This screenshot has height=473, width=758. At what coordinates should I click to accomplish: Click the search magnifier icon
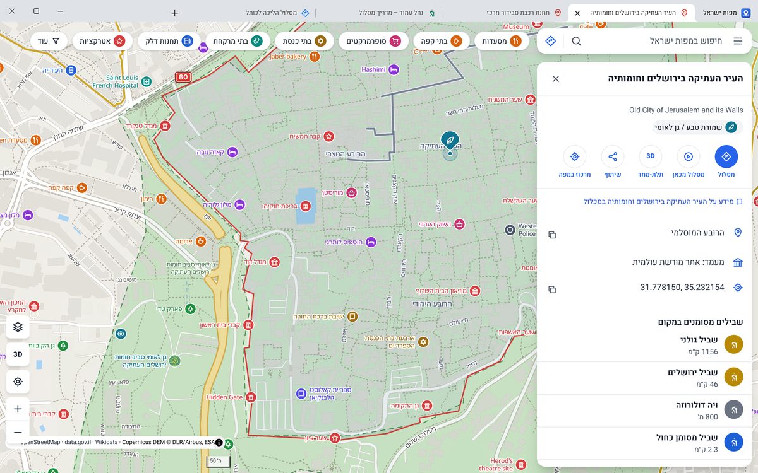(577, 41)
